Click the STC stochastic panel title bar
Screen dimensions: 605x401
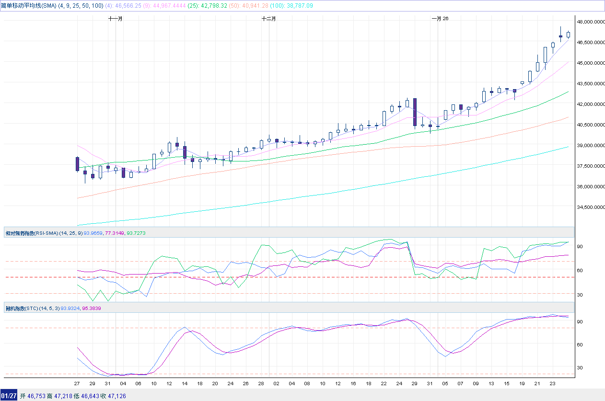click(289, 308)
